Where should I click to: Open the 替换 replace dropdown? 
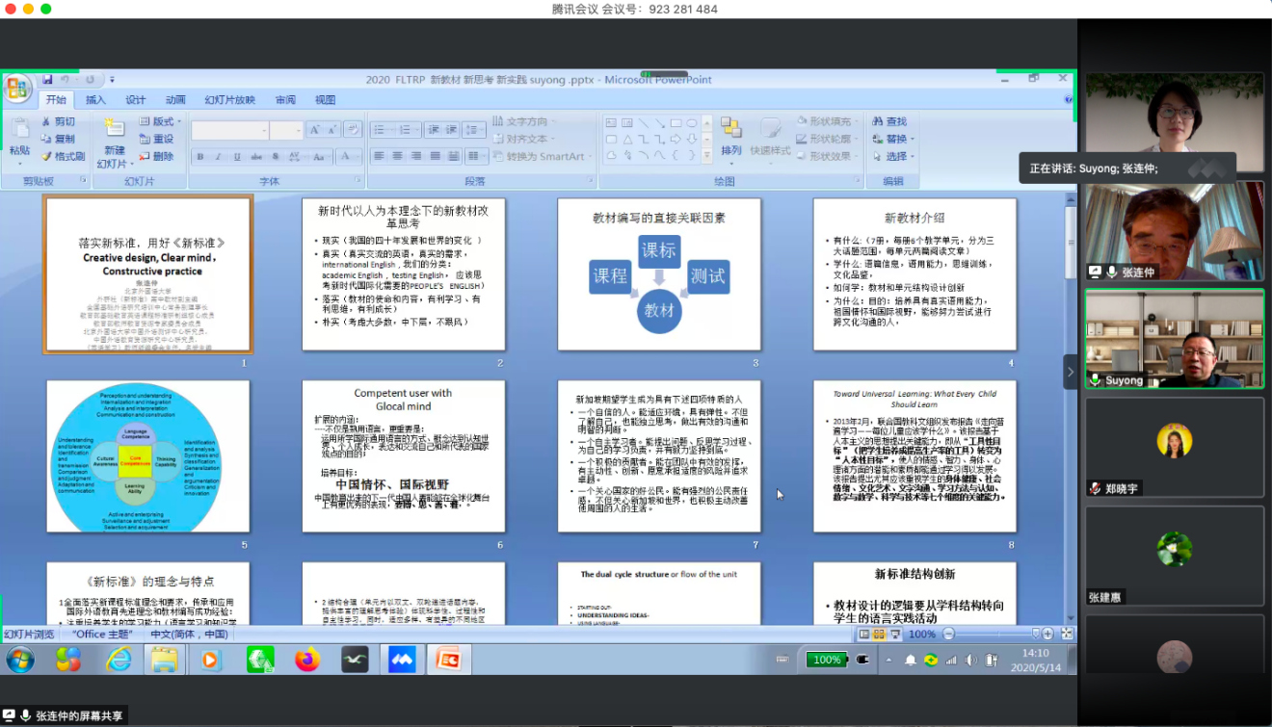[893, 139]
